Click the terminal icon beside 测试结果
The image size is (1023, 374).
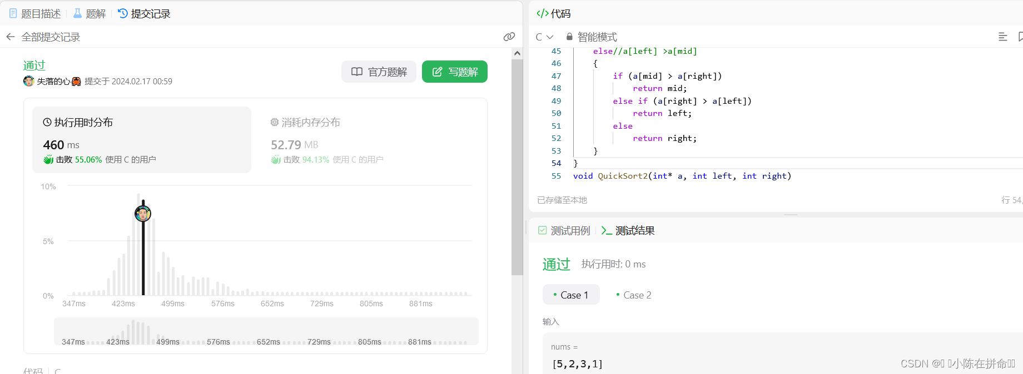point(607,230)
